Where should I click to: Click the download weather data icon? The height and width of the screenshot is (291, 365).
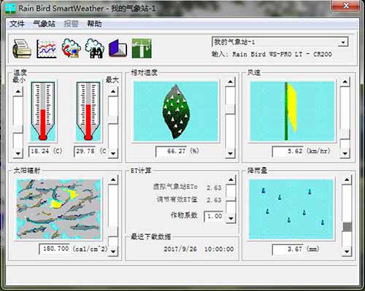71,48
